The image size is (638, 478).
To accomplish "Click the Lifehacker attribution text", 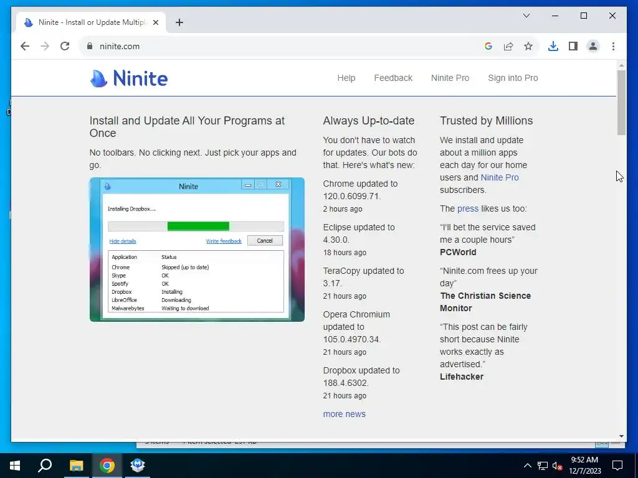I will (x=462, y=377).
